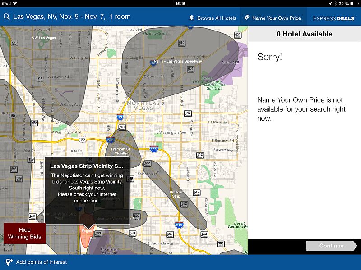Screen dimensions: 361x270
Task: Toggle the Hide Winning Bids button
Action: tap(24, 233)
